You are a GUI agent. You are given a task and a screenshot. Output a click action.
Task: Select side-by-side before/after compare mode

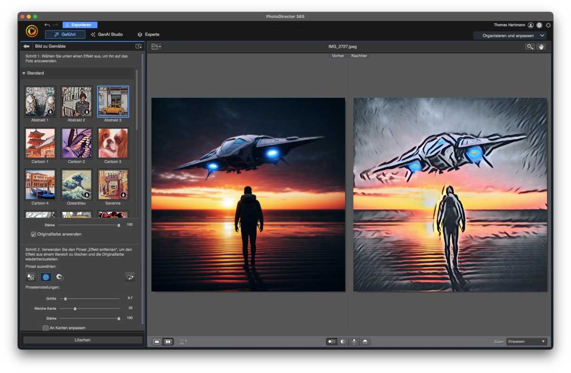point(332,342)
